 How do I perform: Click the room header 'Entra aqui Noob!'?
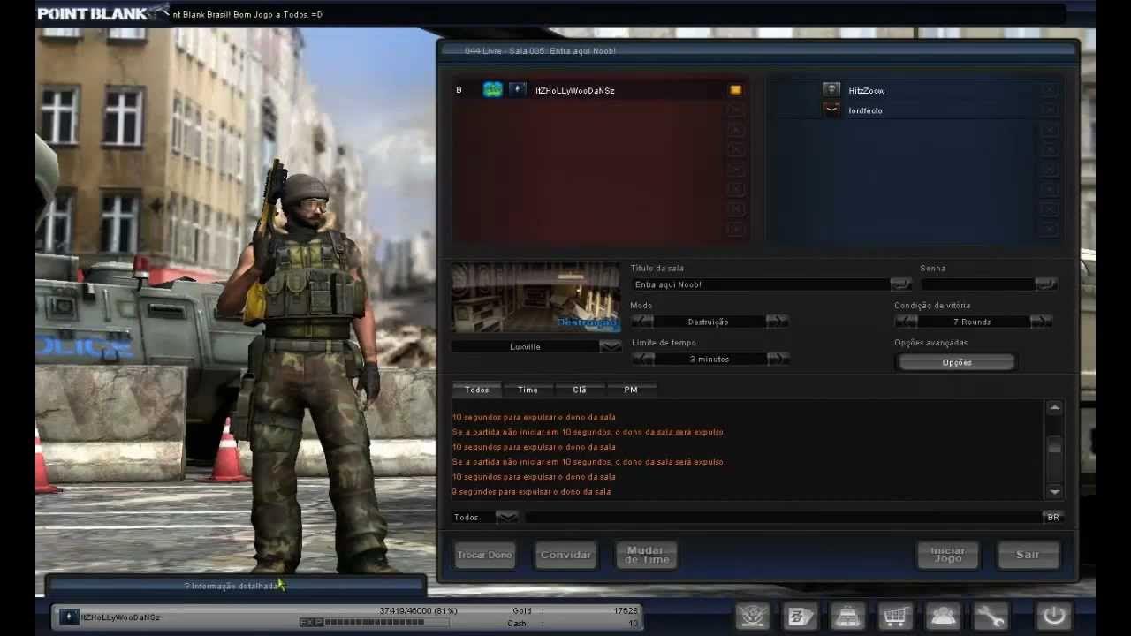pyautogui.click(x=582, y=51)
